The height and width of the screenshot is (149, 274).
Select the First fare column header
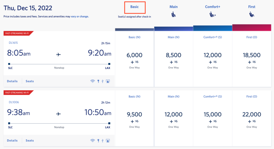click(252, 7)
